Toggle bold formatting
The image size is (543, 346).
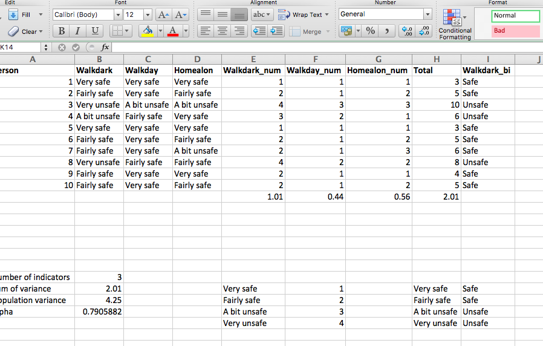(x=62, y=31)
